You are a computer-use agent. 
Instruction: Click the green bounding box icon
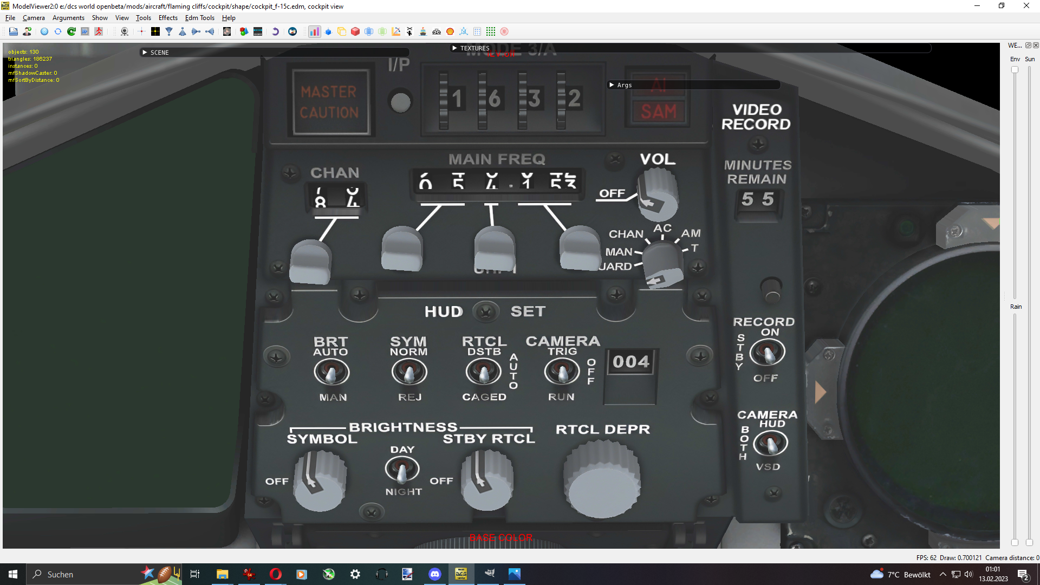click(382, 31)
